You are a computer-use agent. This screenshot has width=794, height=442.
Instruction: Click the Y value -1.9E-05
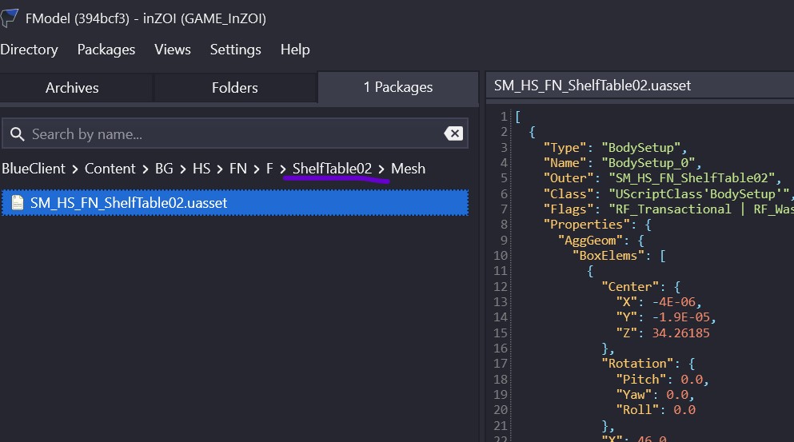680,317
